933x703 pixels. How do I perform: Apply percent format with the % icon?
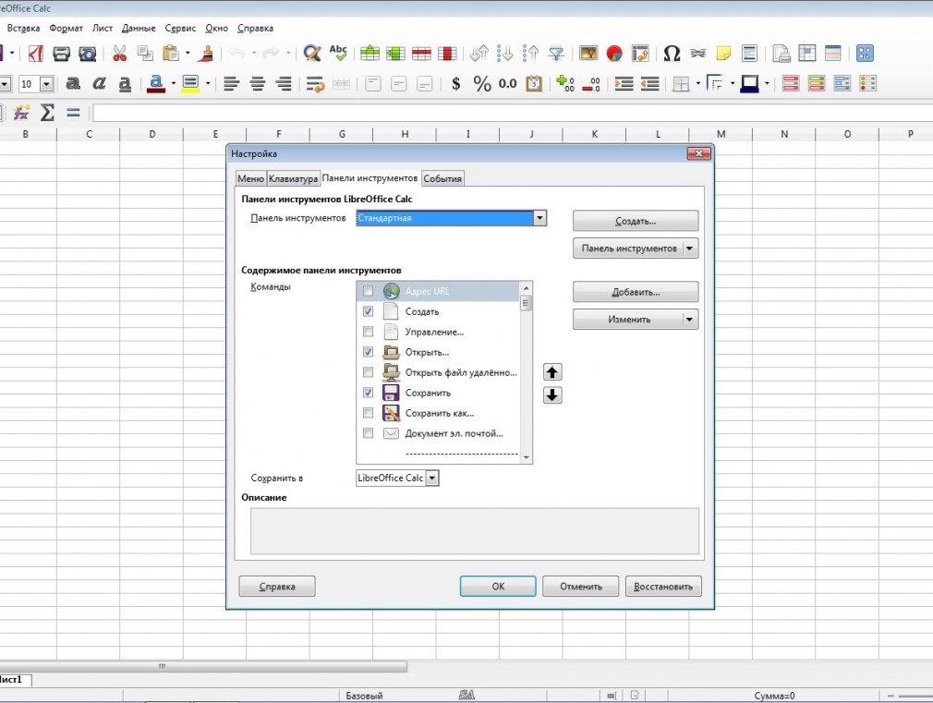tap(482, 84)
